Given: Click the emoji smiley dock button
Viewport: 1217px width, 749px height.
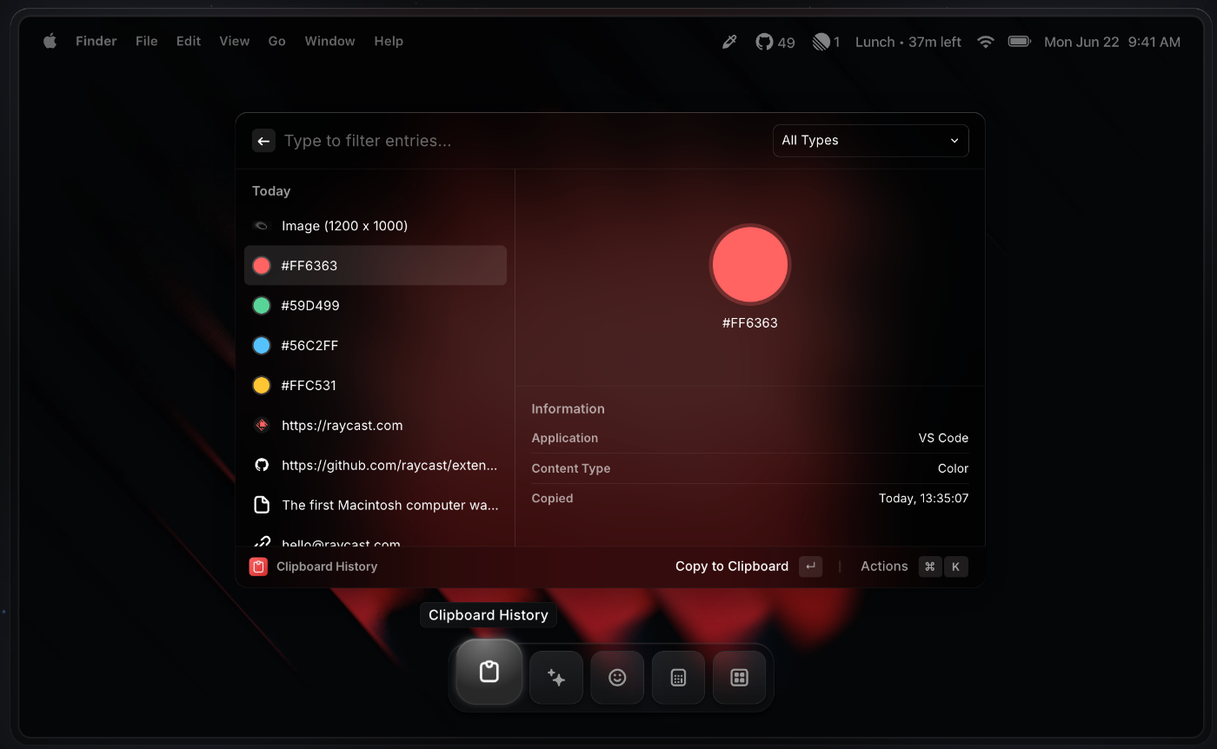Looking at the screenshot, I should [x=617, y=678].
